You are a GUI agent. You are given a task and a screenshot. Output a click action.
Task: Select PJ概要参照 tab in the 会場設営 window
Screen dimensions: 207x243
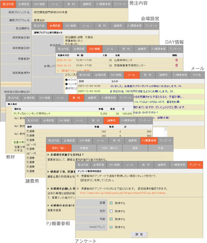click(x=134, y=26)
